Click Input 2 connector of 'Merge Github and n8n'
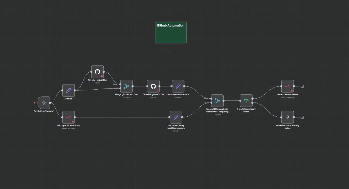 coord(211,103)
